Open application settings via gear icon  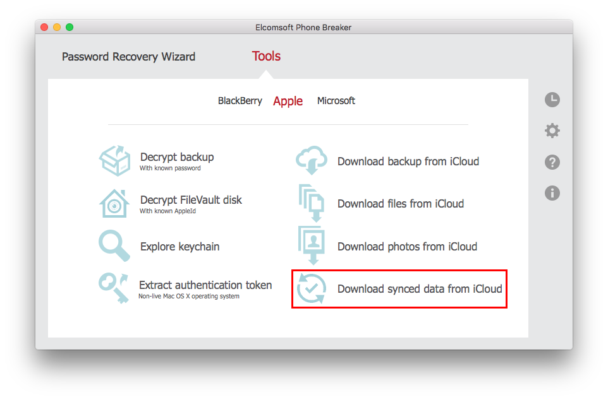pos(552,131)
